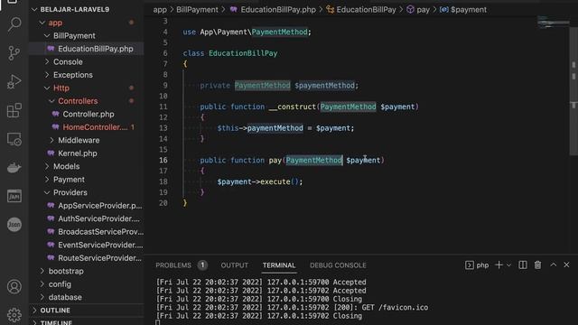Click the $payment breadcrumb symbol
Viewport: 578px width, 325px height.
pos(468,10)
